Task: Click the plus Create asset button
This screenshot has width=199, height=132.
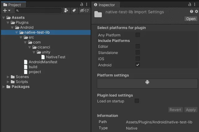Action: pos(6,10)
